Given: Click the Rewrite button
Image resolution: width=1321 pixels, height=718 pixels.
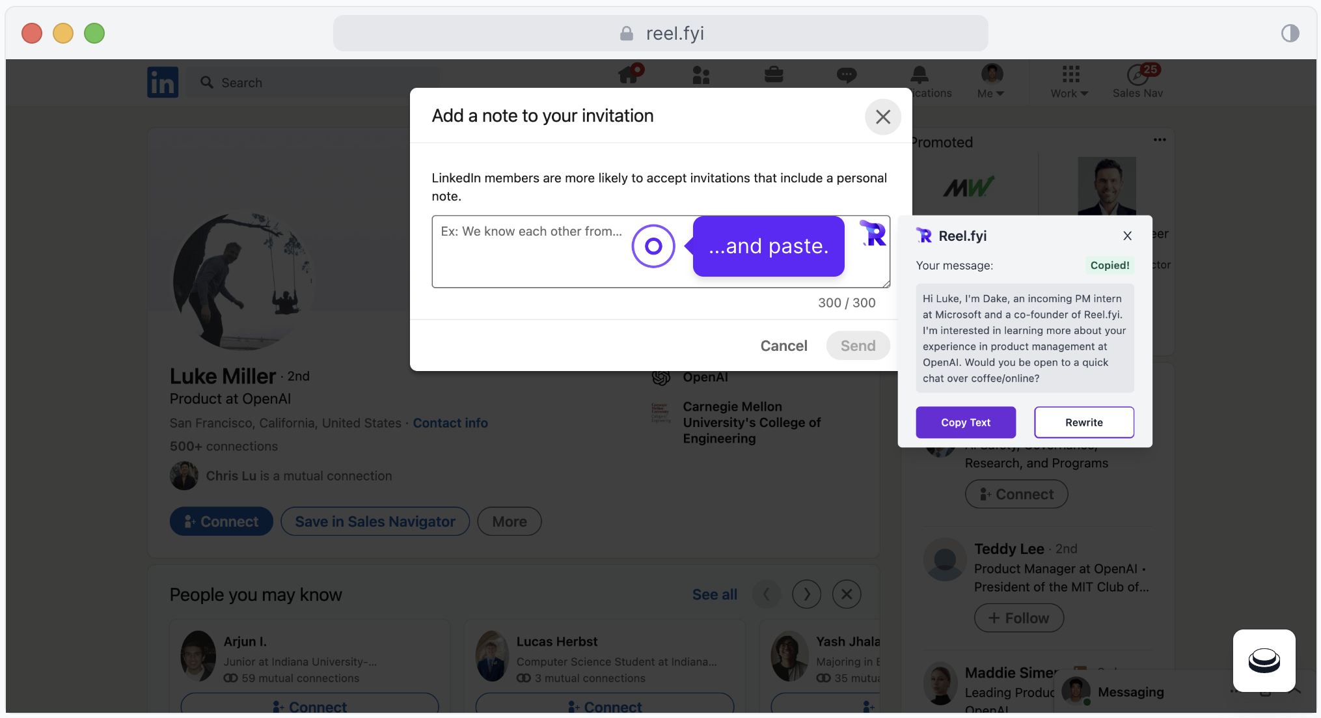Looking at the screenshot, I should point(1084,422).
